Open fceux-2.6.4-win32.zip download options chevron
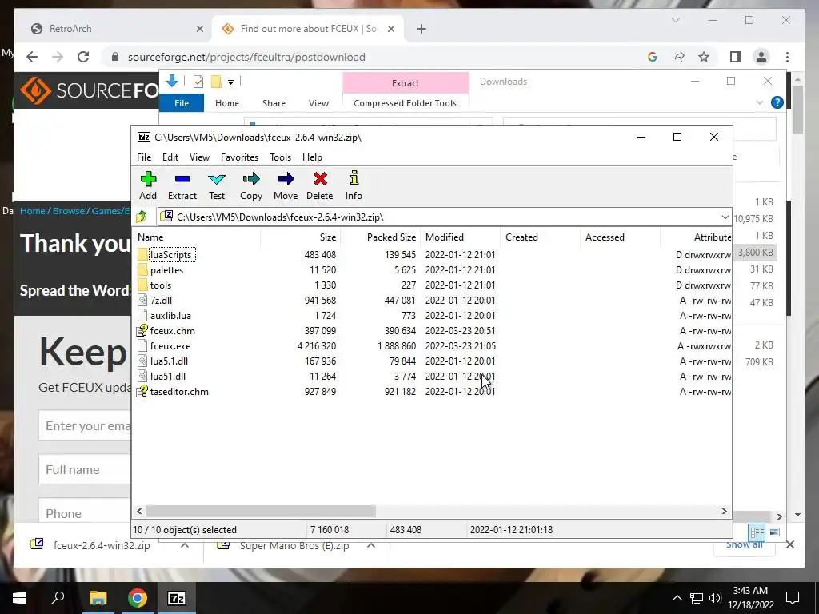The image size is (819, 614). pyautogui.click(x=185, y=545)
